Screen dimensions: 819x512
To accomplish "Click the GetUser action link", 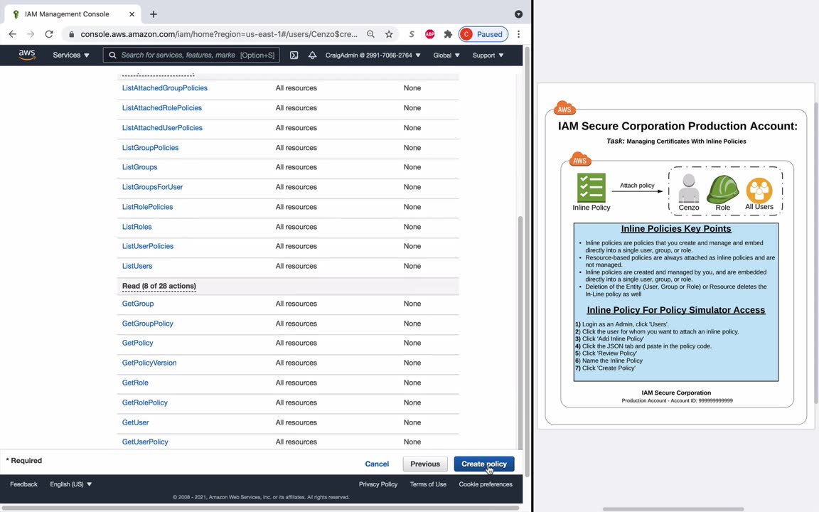I will [135, 422].
